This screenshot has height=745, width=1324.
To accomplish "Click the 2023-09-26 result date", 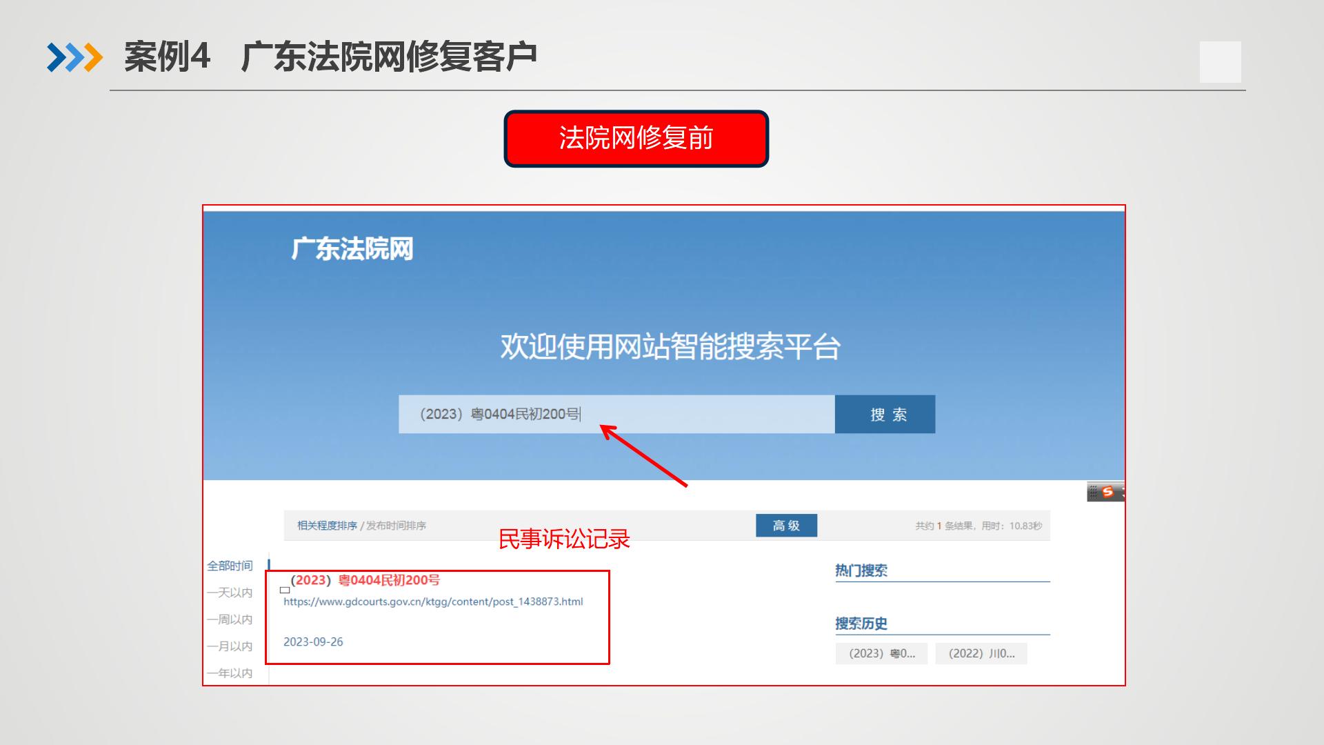I will tap(313, 642).
